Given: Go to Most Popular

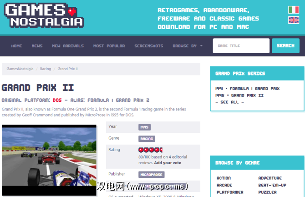Looking at the screenshot, I should 109,46.
